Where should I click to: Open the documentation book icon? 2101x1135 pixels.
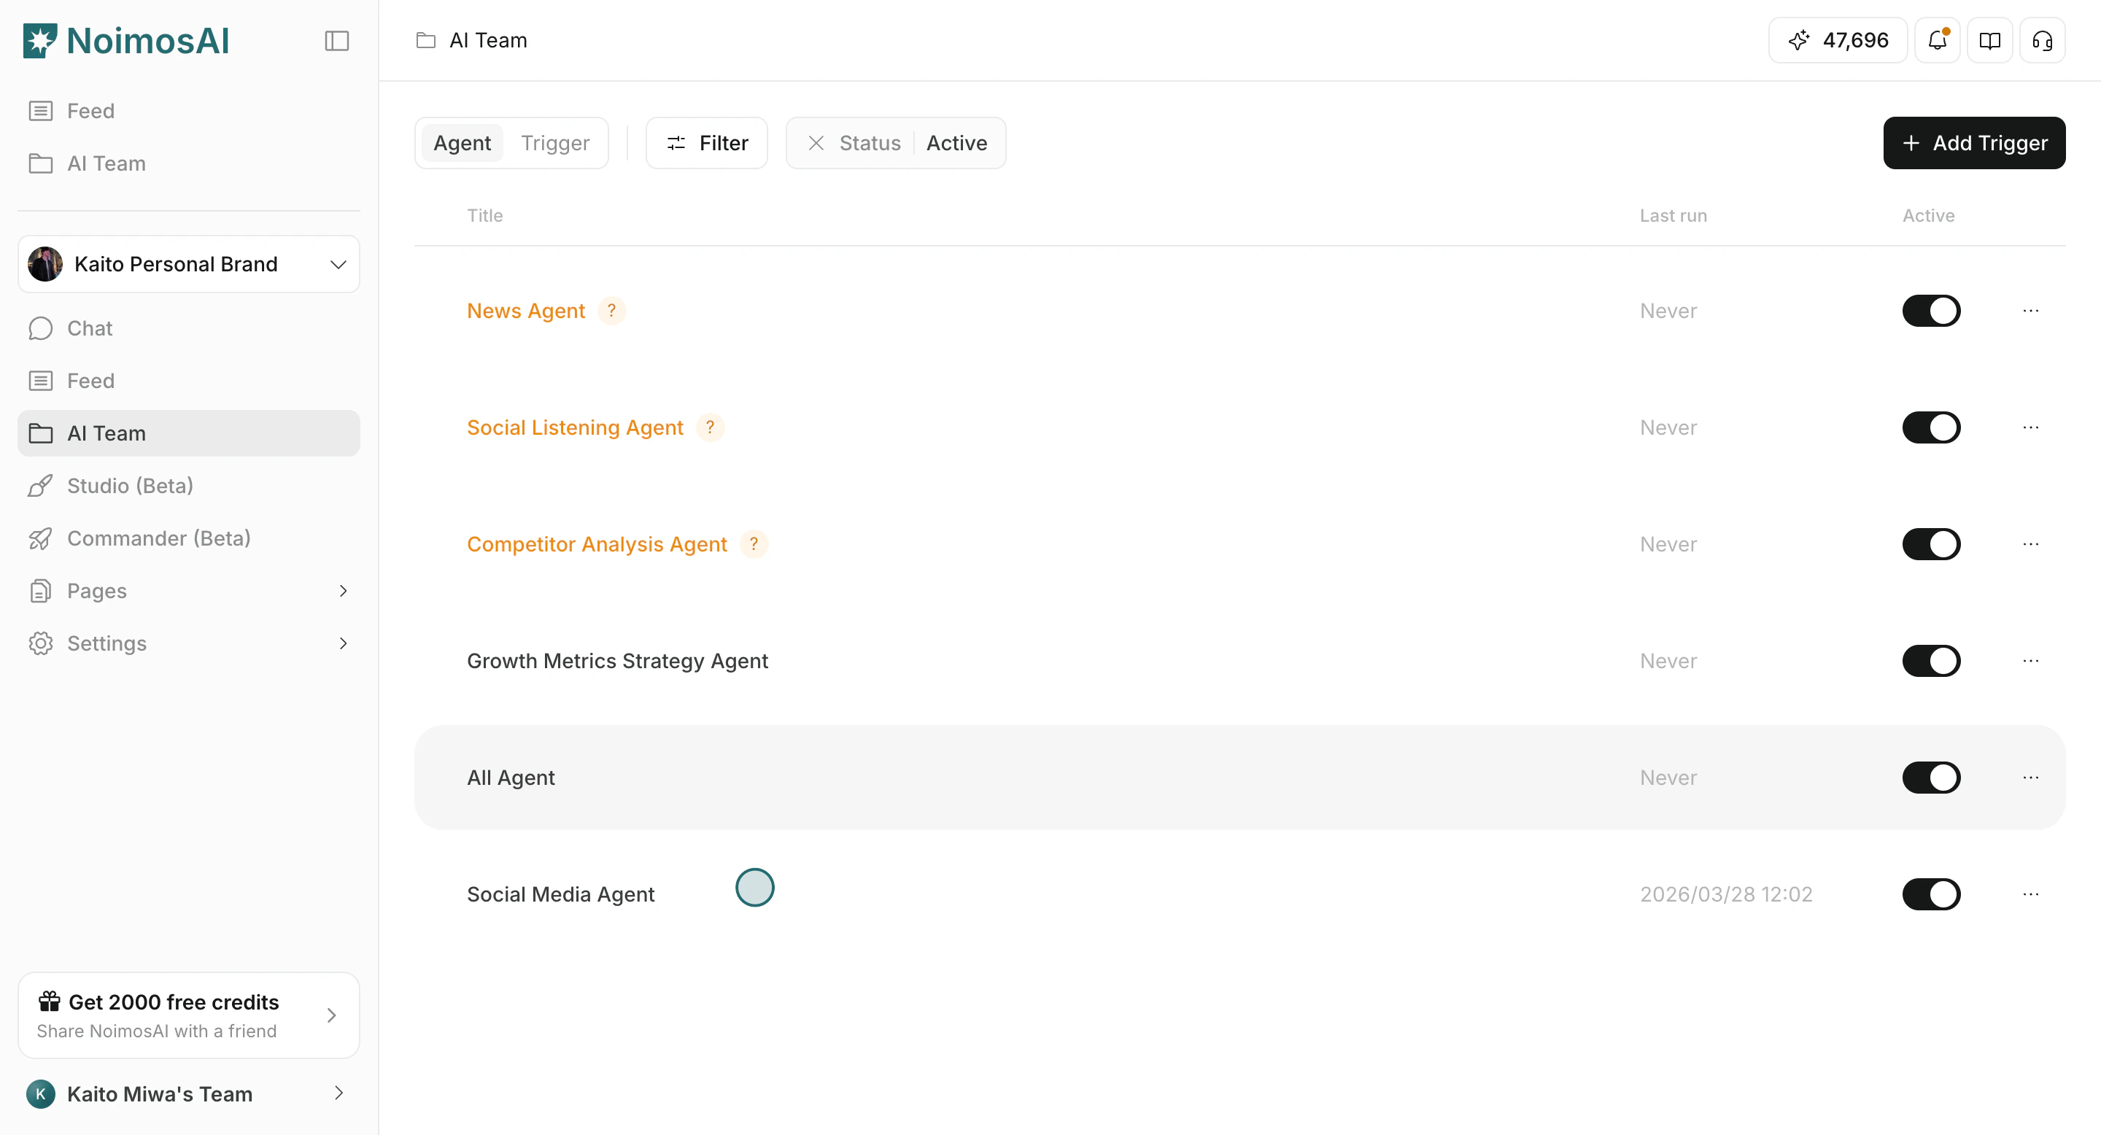click(1989, 40)
